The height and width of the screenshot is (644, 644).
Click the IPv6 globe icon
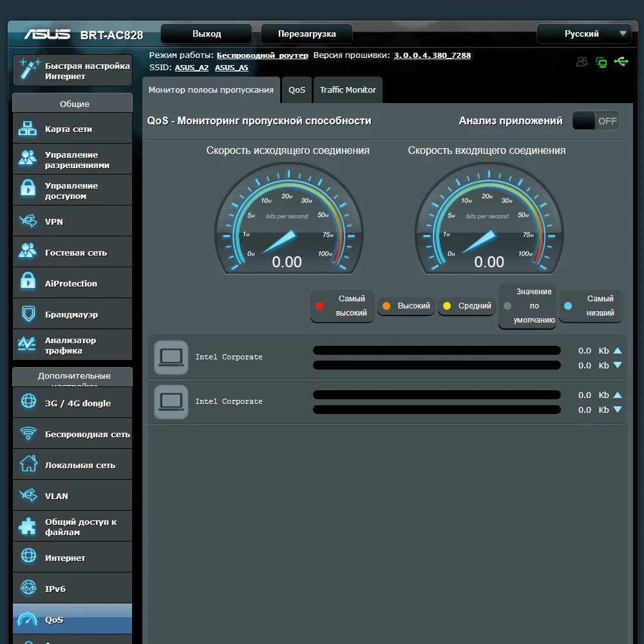click(28, 588)
